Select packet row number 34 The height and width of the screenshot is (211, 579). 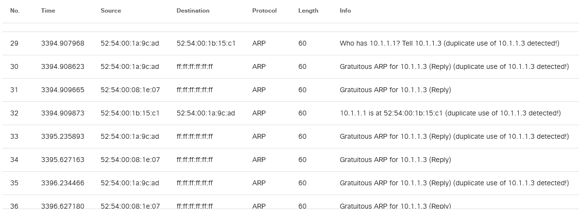click(14, 160)
